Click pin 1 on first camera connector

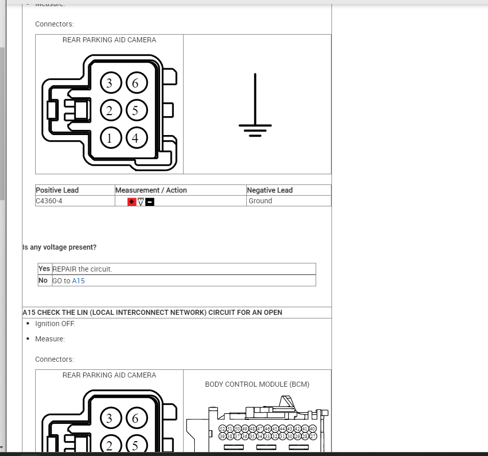[x=111, y=138]
